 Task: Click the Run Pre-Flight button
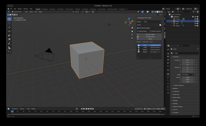[149, 34]
